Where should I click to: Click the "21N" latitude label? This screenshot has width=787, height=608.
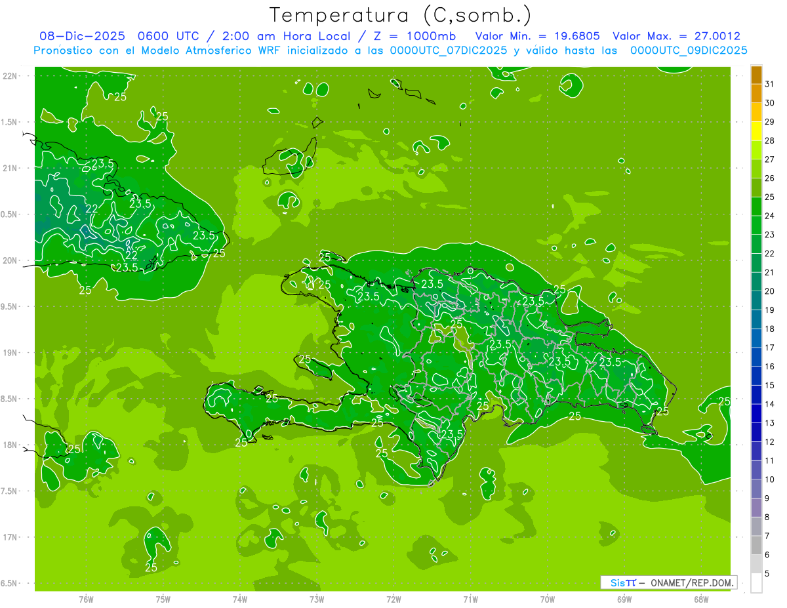coord(10,168)
